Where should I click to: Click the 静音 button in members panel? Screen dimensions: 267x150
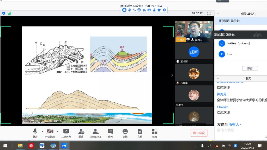(250, 68)
